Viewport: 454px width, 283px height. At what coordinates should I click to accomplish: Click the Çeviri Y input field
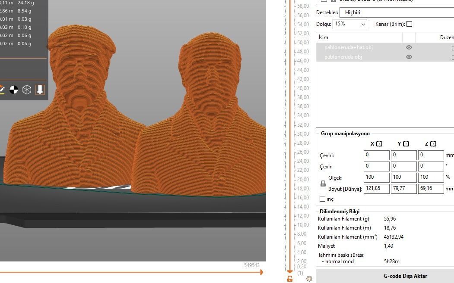(x=403, y=155)
